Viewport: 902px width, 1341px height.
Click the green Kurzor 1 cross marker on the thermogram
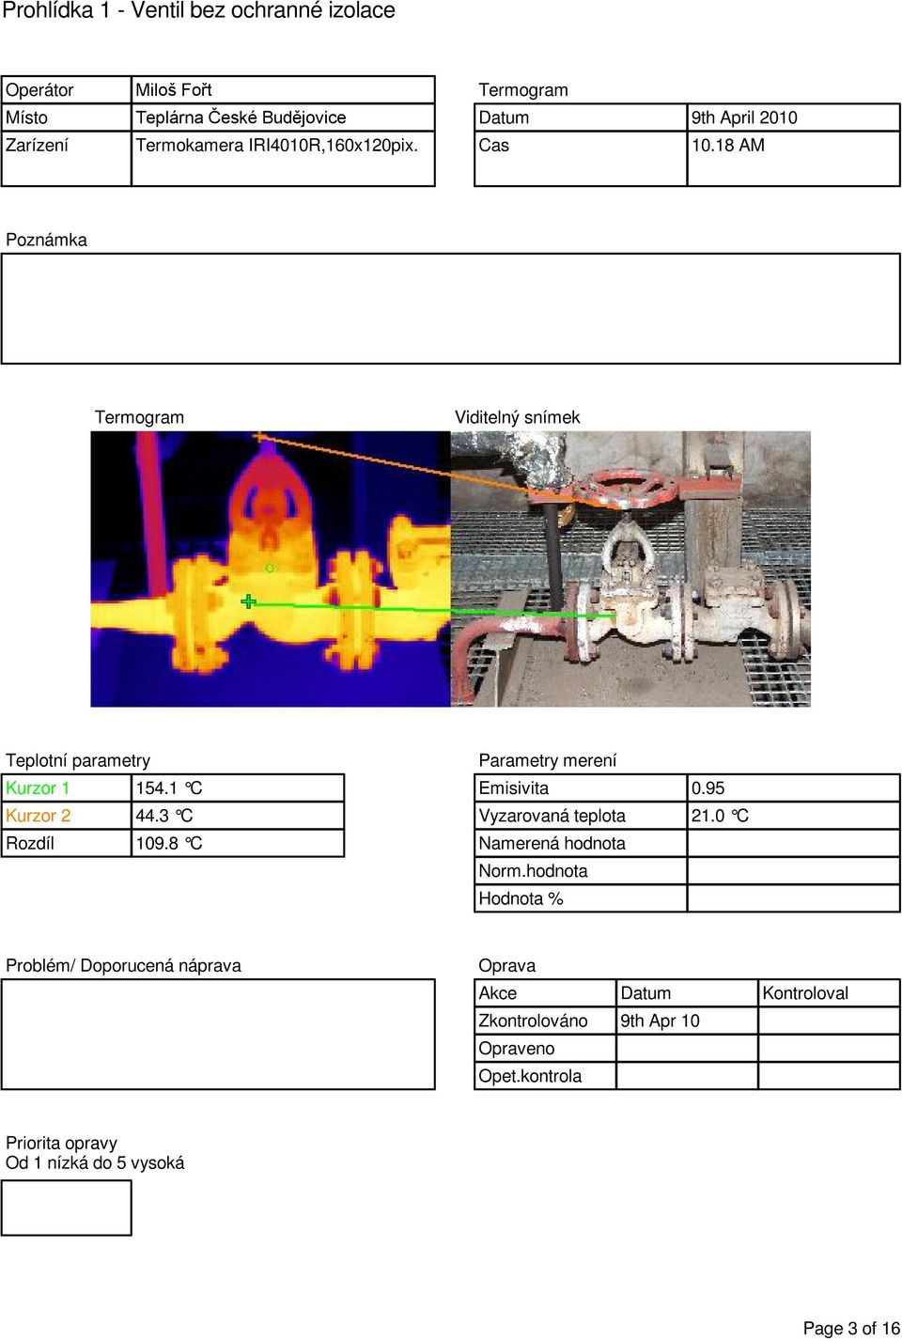[248, 601]
